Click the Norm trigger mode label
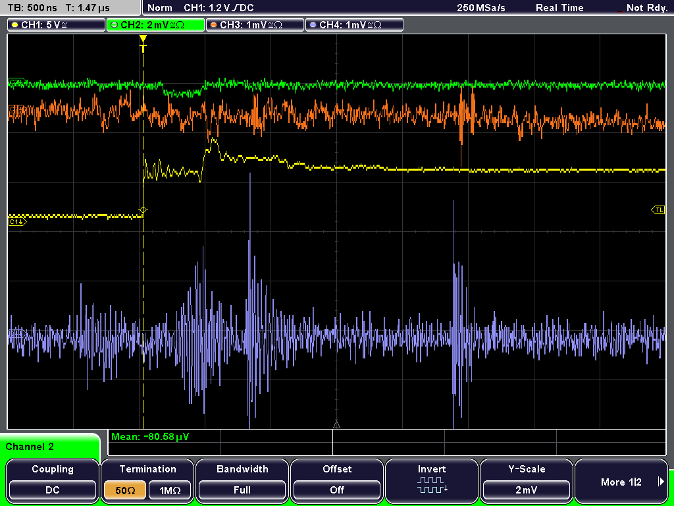674x506 pixels. 160,8
